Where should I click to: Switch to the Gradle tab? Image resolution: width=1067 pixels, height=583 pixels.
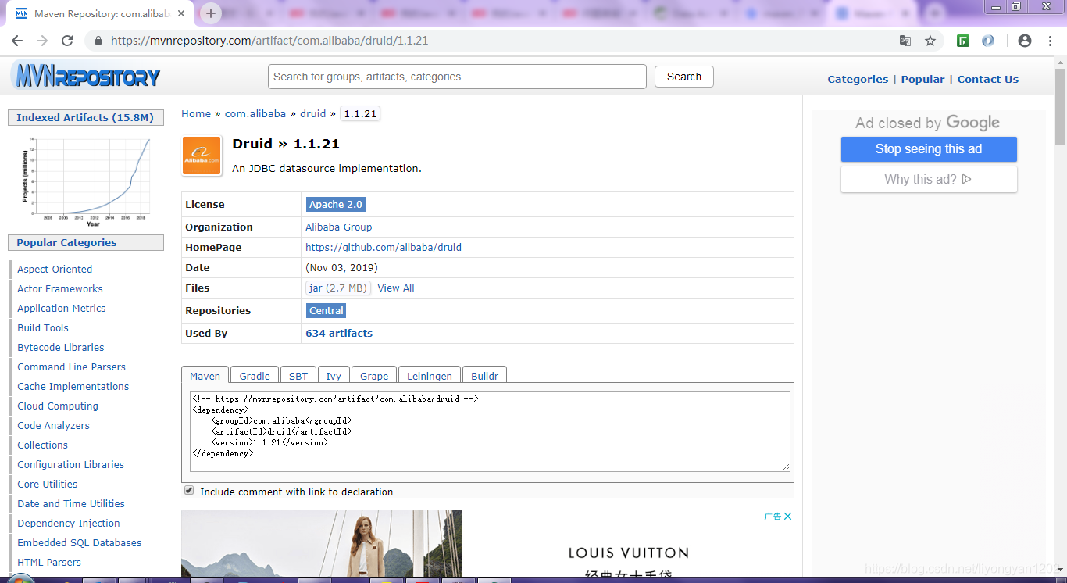click(x=255, y=375)
